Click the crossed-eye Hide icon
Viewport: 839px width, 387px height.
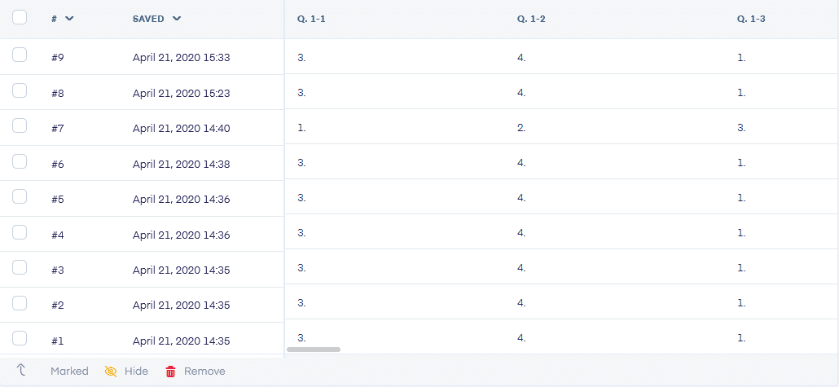(111, 372)
